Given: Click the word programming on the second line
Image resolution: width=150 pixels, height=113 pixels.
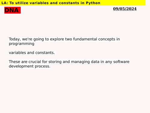Looking at the screenshot, I should click(22, 44).
